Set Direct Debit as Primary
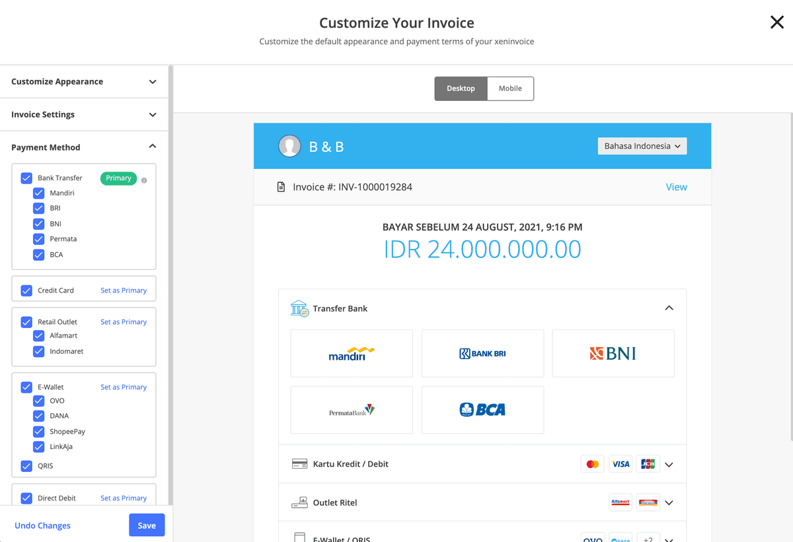The image size is (793, 542). pos(124,498)
